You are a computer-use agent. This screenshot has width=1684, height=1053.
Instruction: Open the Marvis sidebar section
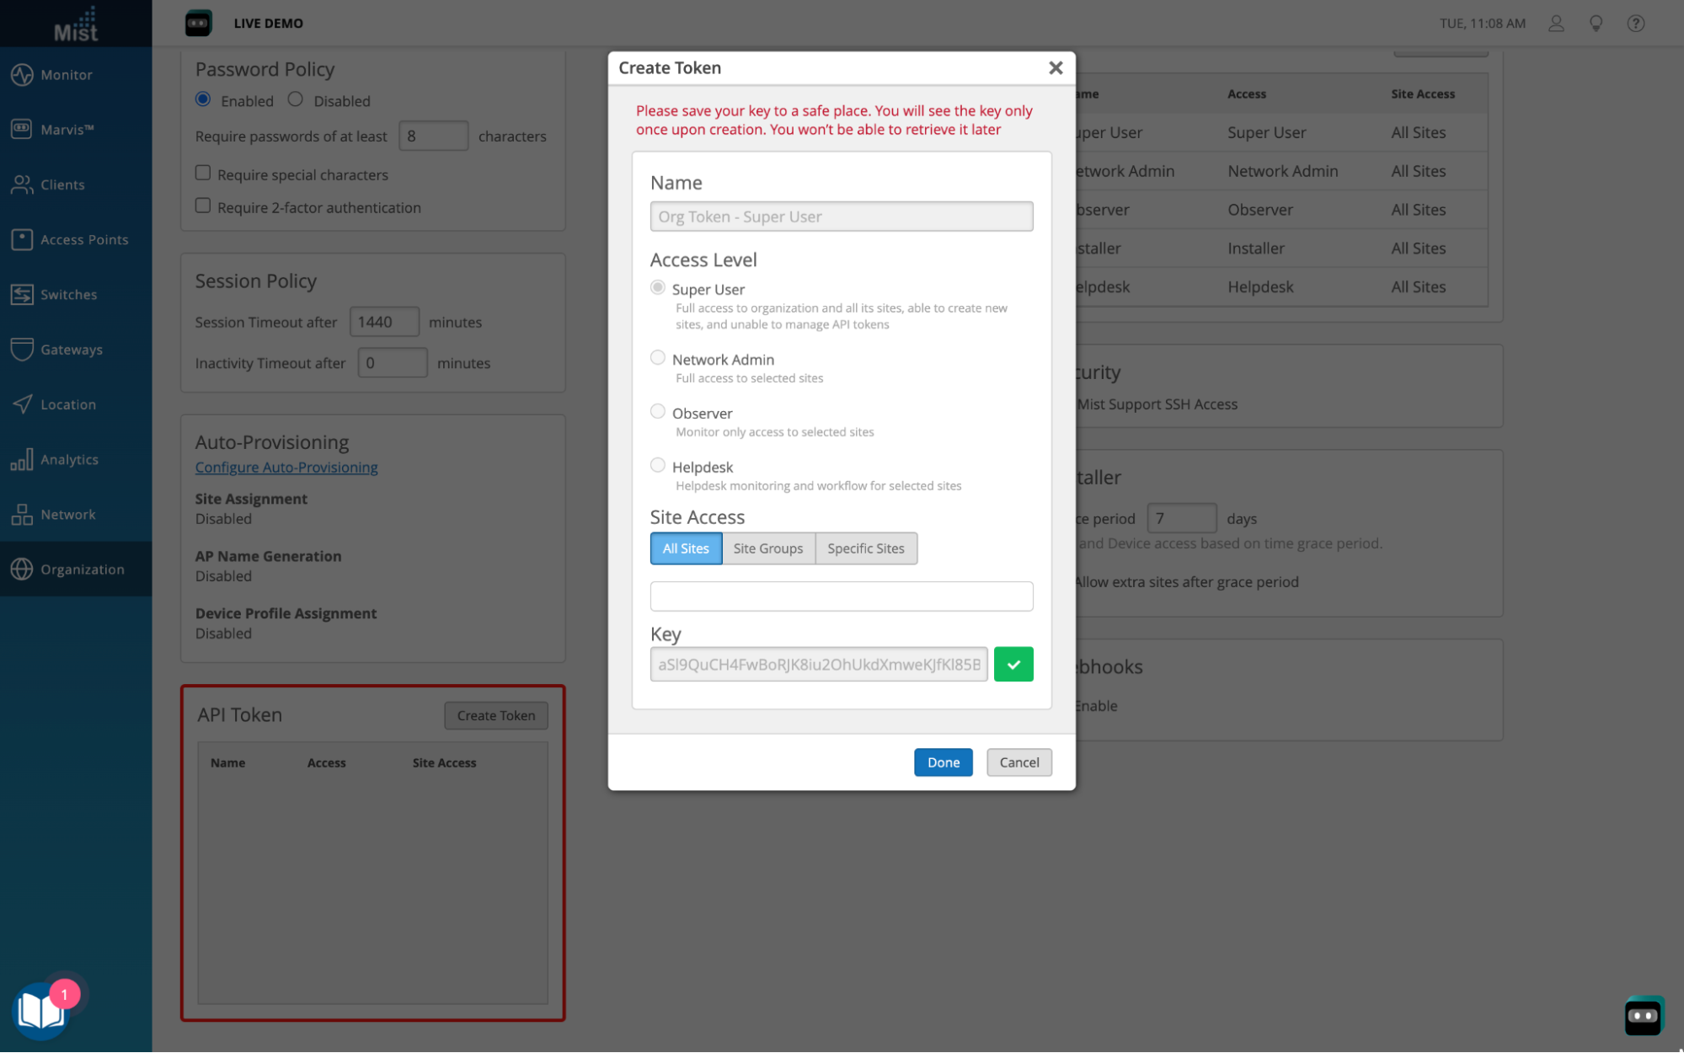pyautogui.click(x=76, y=130)
